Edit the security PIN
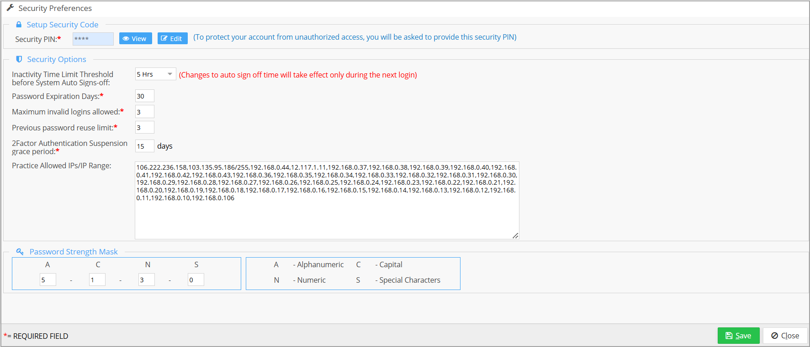Image resolution: width=810 pixels, height=347 pixels. click(x=172, y=39)
